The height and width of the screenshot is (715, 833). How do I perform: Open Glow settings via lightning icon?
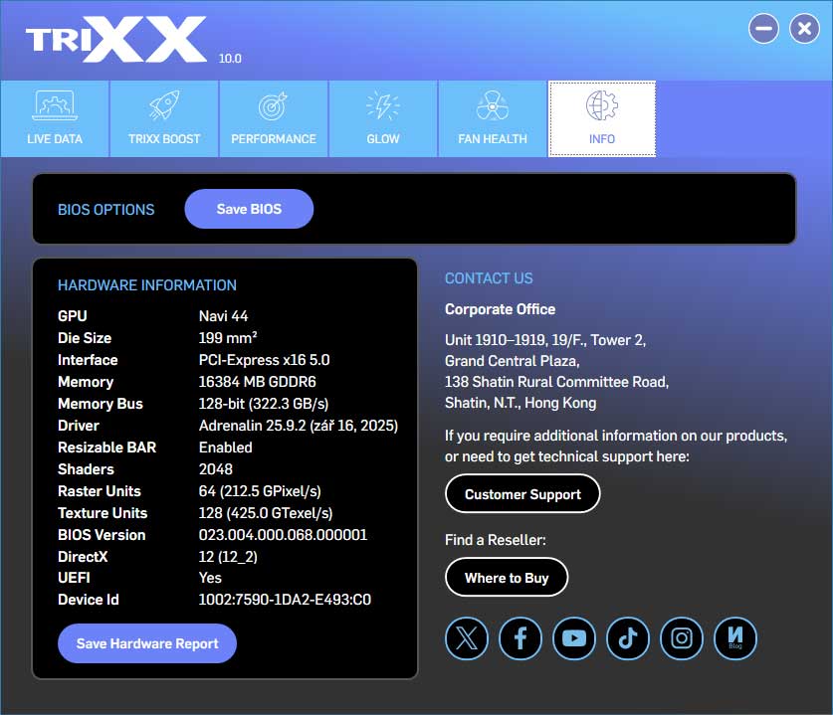coord(382,106)
